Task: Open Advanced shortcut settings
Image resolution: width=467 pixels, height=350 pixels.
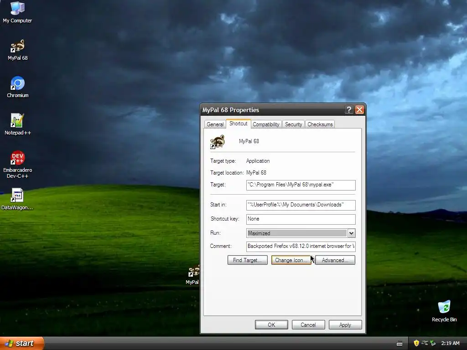Action: click(x=335, y=260)
